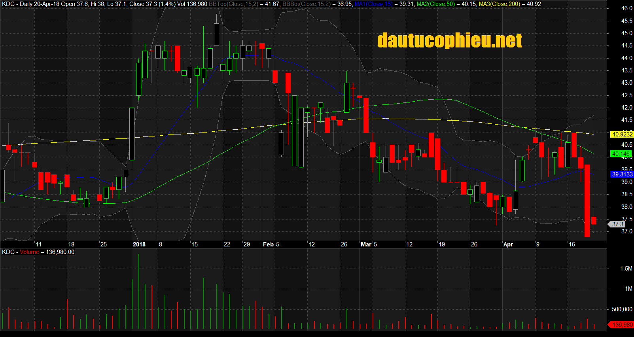
Task: Click the 46.0 price axis label
Action: 626,8
